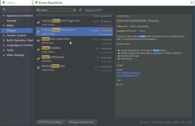Expand Build, Execution, Deployment node
The height and width of the screenshot is (126, 195).
4,40
